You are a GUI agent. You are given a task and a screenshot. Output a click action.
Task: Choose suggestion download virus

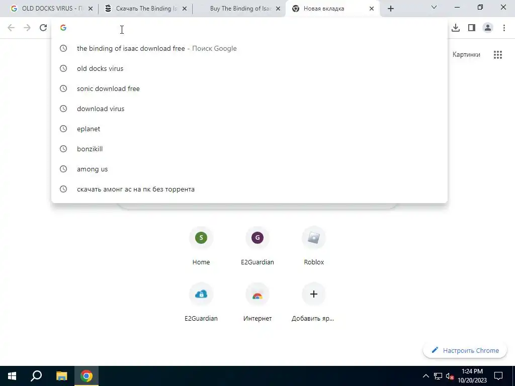(249, 109)
